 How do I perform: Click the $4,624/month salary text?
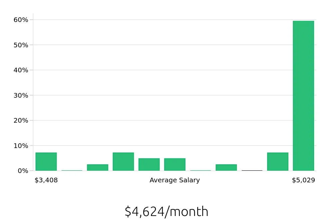166,211
